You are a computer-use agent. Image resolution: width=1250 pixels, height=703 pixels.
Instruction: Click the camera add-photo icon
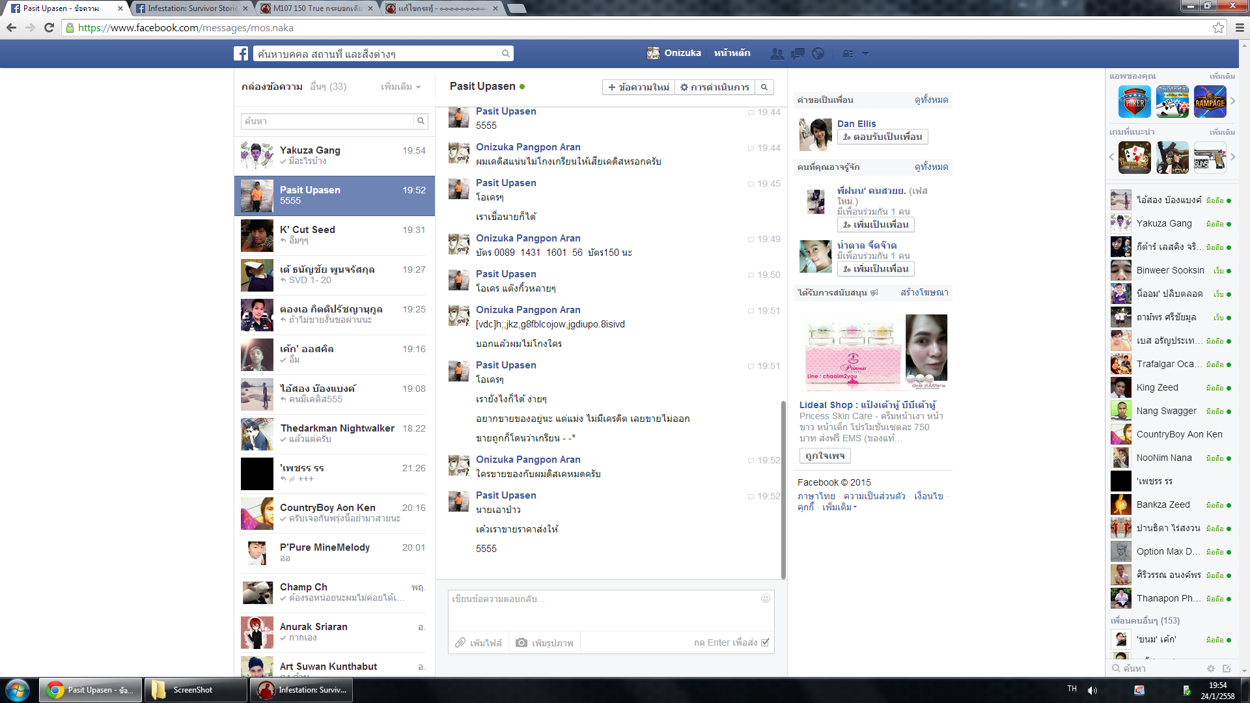coord(521,642)
